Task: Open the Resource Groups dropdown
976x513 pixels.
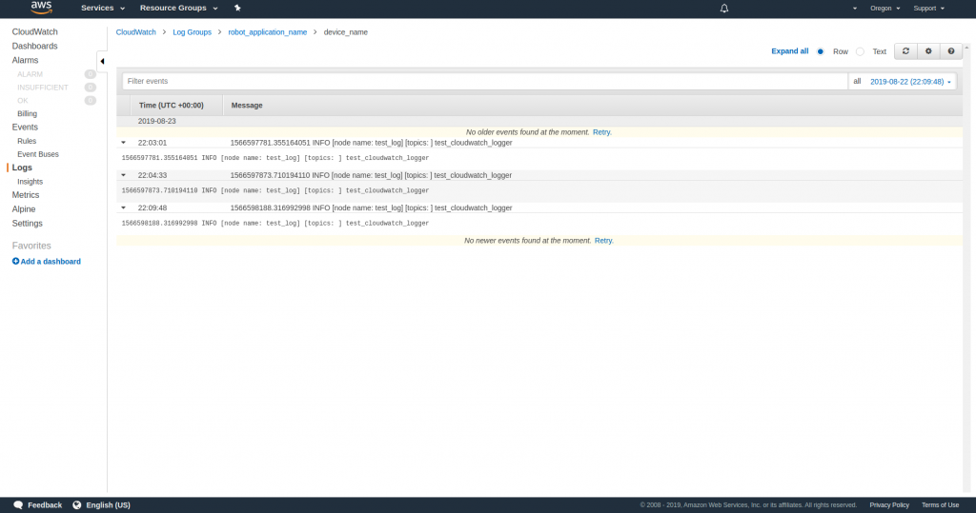Action: pos(178,8)
